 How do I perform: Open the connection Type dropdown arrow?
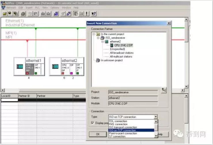156,117
